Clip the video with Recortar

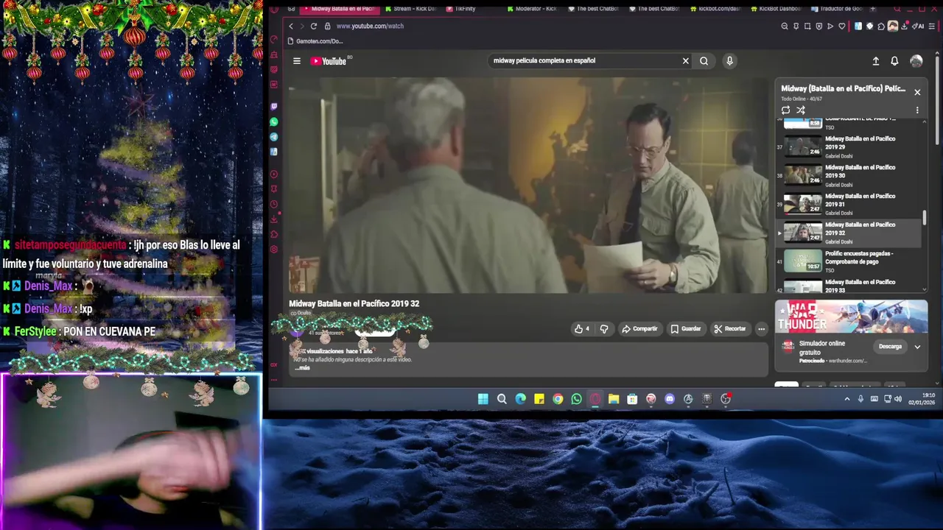coord(730,329)
